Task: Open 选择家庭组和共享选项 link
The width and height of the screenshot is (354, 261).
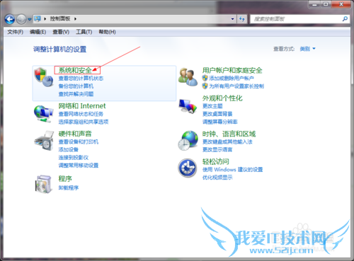Action: (84, 122)
